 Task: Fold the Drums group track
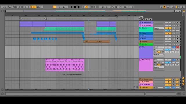(140, 28)
